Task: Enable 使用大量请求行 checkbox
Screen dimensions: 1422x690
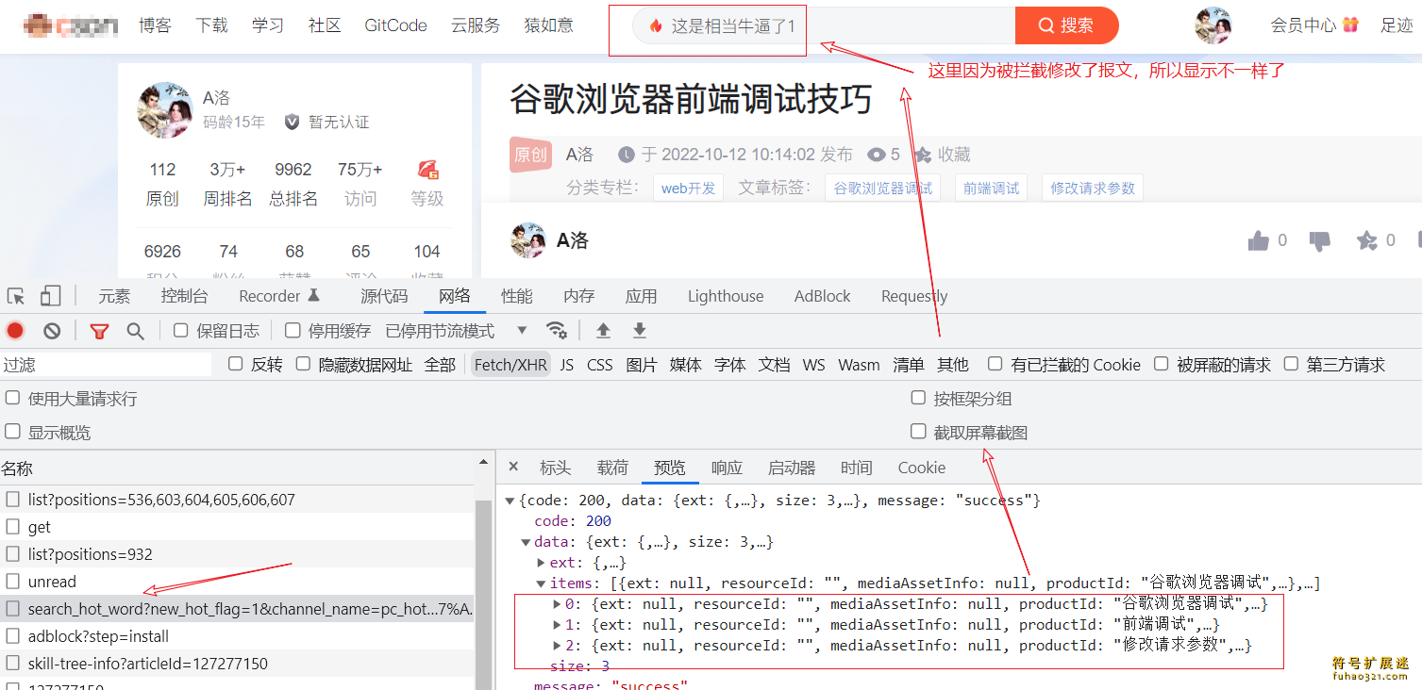Action: [x=12, y=398]
